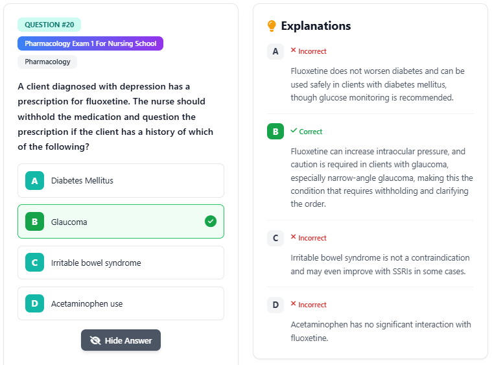The width and height of the screenshot is (492, 365).
Task: Click the green B badge beside Glaucoma
Action: [34, 222]
